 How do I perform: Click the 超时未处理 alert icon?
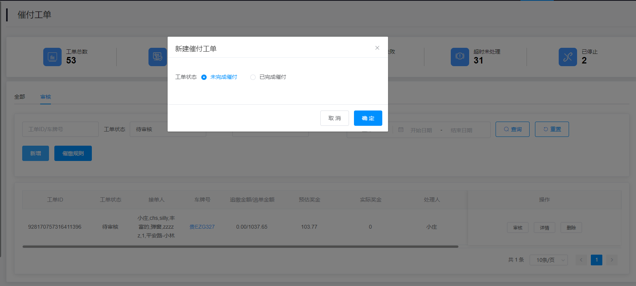460,57
